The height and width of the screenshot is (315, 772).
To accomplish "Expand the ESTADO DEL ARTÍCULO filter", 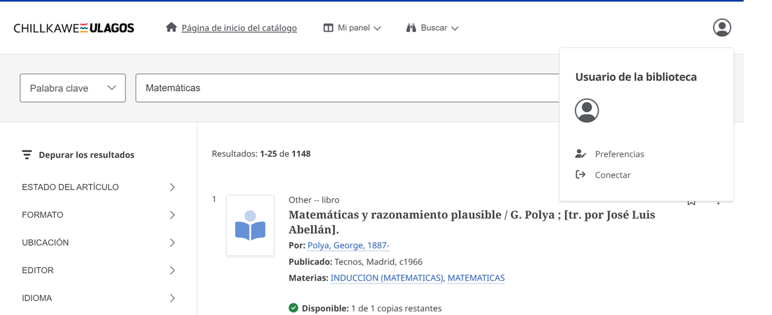I will pos(100,187).
